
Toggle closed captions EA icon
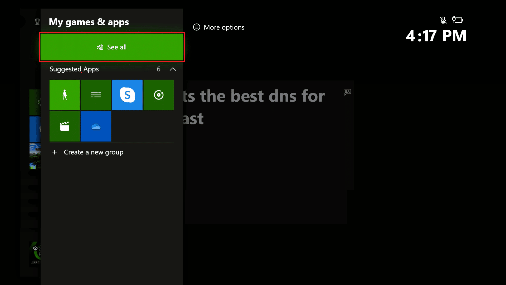click(347, 92)
